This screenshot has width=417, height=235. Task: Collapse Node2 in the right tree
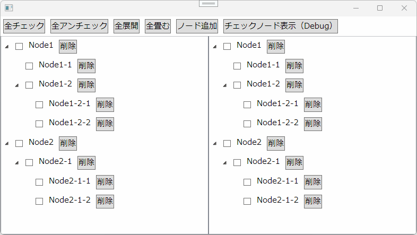pyautogui.click(x=215, y=144)
